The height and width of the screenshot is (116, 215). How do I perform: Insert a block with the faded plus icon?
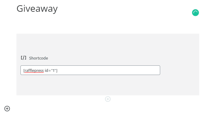coord(108,99)
